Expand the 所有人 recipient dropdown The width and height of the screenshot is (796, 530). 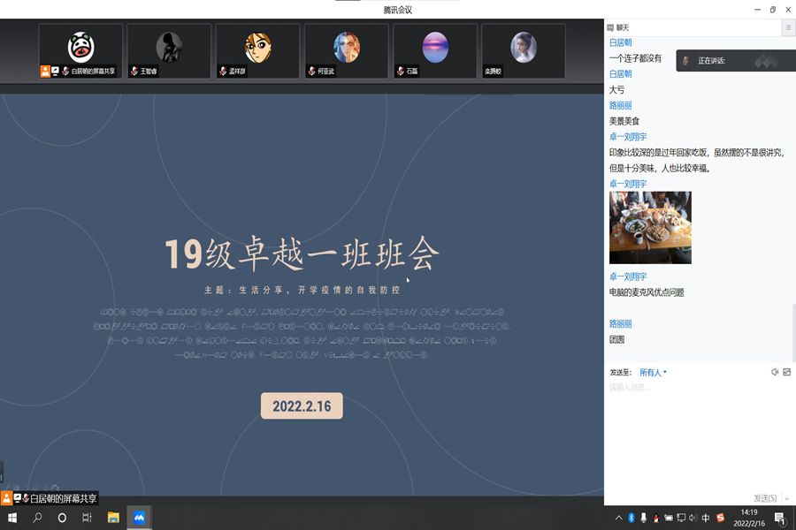coord(653,372)
